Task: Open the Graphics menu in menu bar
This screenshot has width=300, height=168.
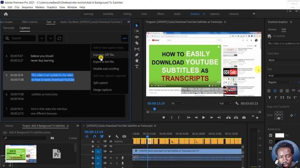Action: [x=52, y=7]
